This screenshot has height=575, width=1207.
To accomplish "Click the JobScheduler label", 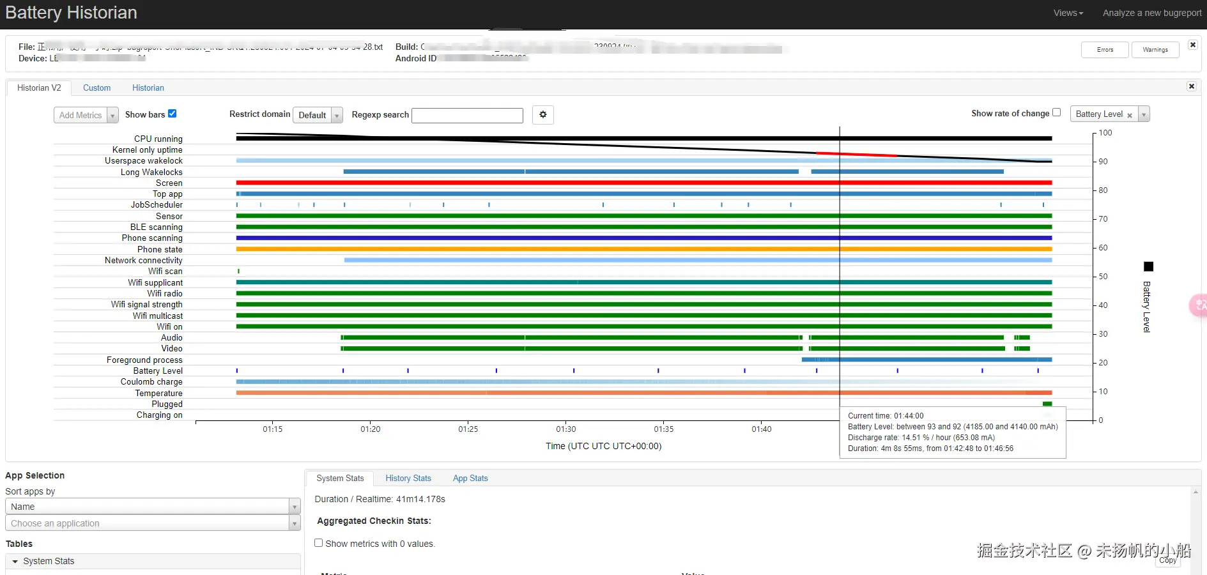I will tap(157, 204).
